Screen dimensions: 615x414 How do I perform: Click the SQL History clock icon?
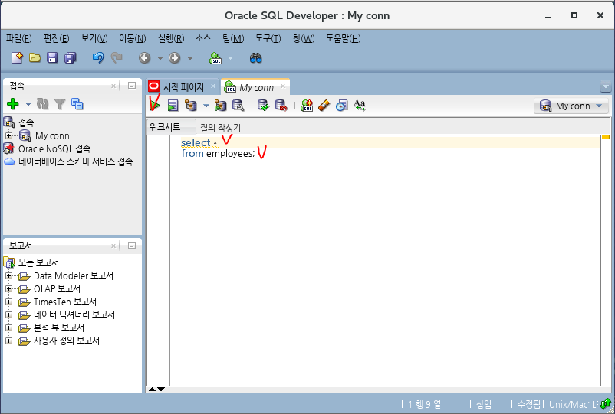click(x=342, y=106)
